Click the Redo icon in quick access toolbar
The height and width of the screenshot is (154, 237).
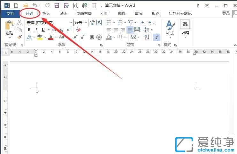click(48, 5)
